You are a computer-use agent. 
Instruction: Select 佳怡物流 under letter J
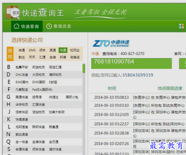click(39, 112)
